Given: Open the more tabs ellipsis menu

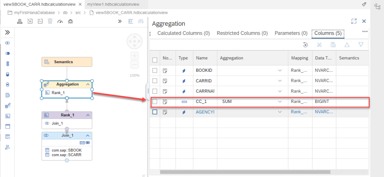Looking at the screenshot, I should click(365, 31).
